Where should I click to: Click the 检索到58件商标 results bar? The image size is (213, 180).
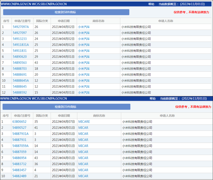[66, 12]
